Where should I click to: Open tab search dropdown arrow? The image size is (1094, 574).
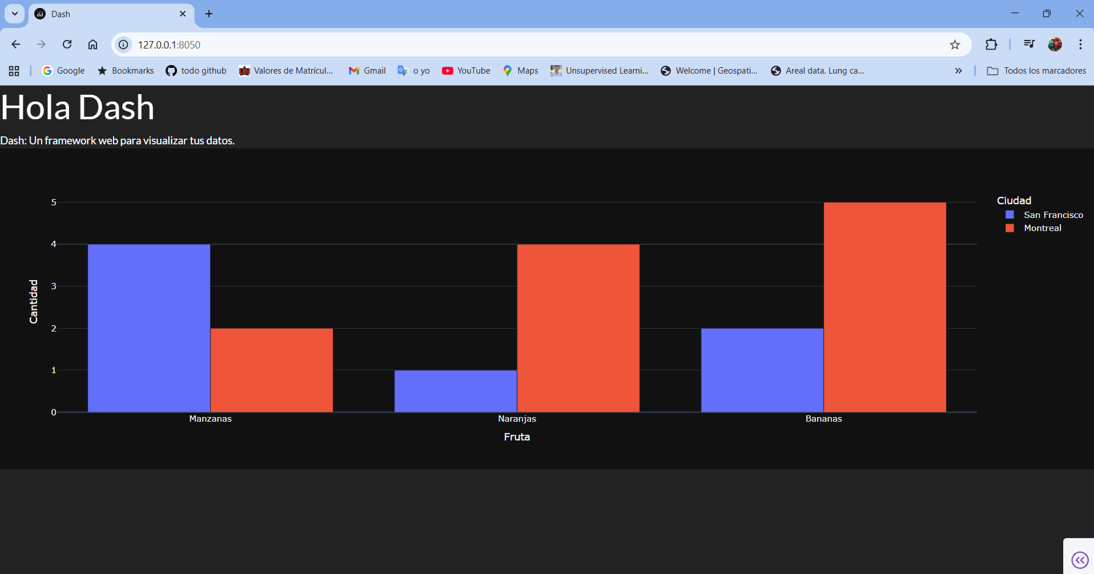[x=15, y=14]
